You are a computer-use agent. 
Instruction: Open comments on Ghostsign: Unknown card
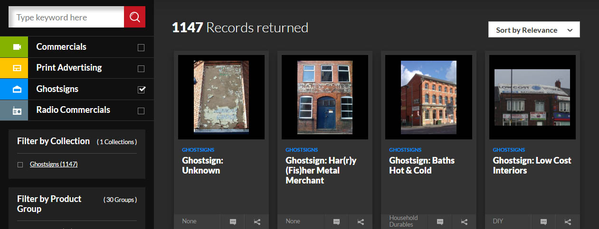(232, 221)
